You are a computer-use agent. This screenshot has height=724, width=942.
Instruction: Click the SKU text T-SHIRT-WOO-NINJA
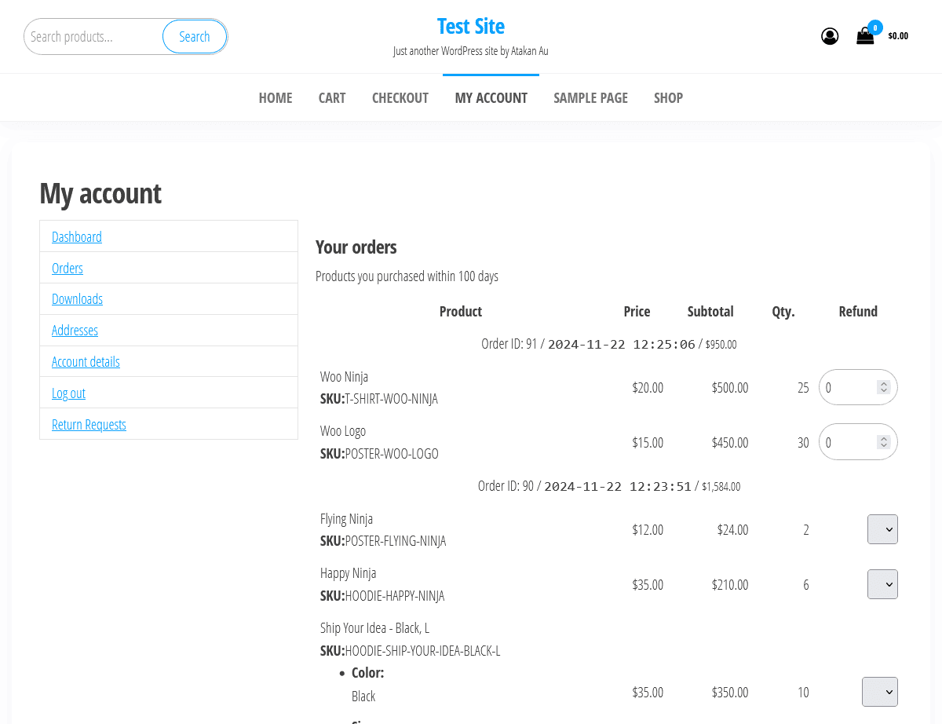pyautogui.click(x=391, y=399)
